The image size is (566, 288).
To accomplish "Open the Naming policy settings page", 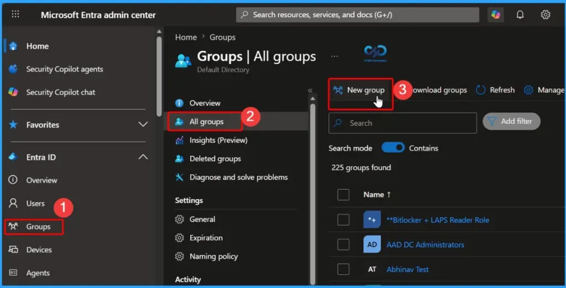I will [x=214, y=256].
